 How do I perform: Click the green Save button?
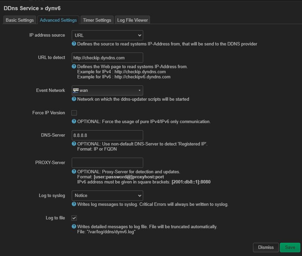pos(290,248)
